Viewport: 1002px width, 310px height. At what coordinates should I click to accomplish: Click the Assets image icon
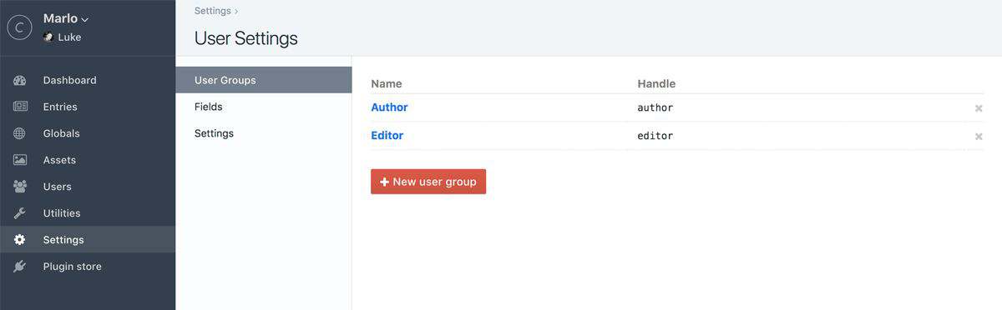(x=20, y=160)
